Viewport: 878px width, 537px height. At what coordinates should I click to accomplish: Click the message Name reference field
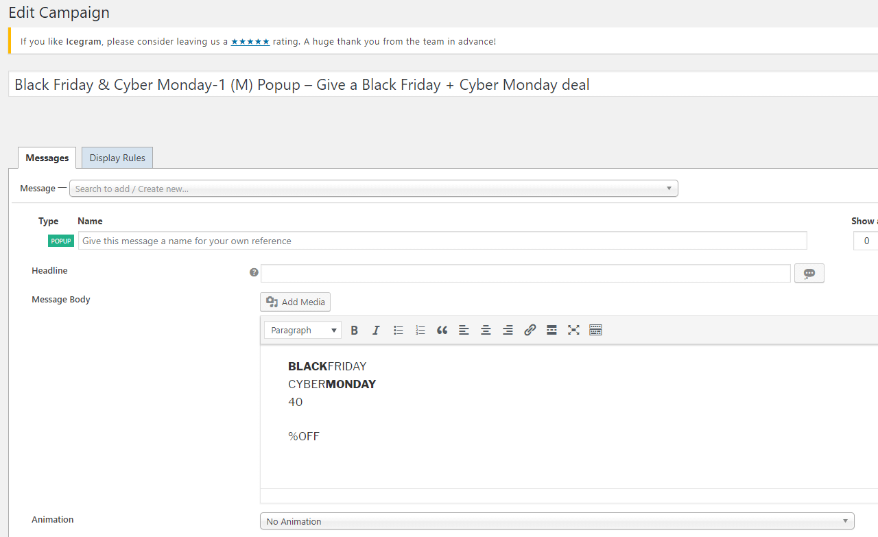coord(443,240)
